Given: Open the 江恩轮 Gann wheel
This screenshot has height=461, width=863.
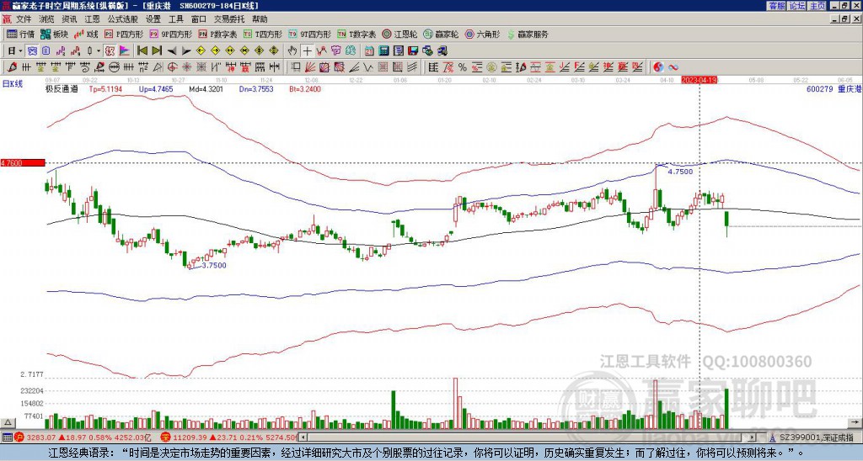Looking at the screenshot, I should click(x=399, y=34).
